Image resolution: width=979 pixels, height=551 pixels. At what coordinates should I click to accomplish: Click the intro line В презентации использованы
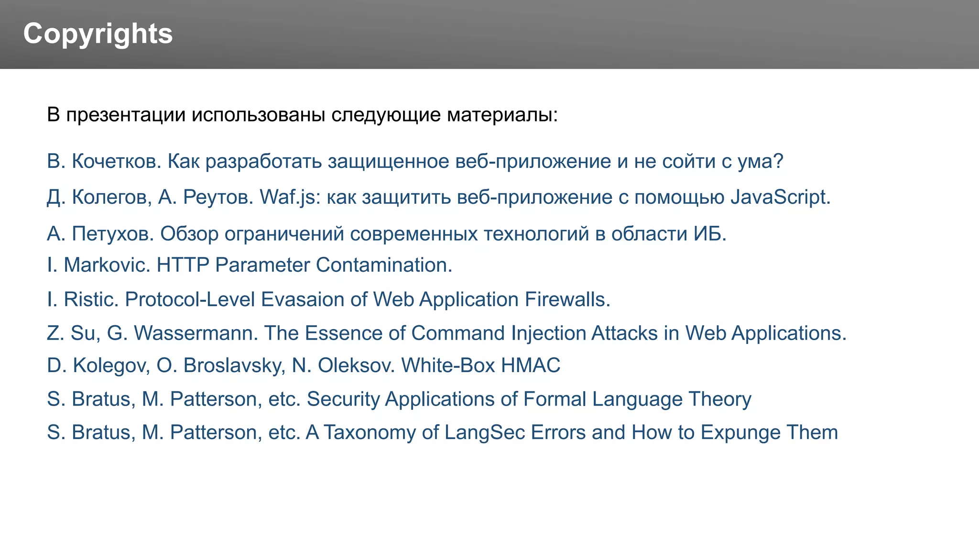click(303, 115)
